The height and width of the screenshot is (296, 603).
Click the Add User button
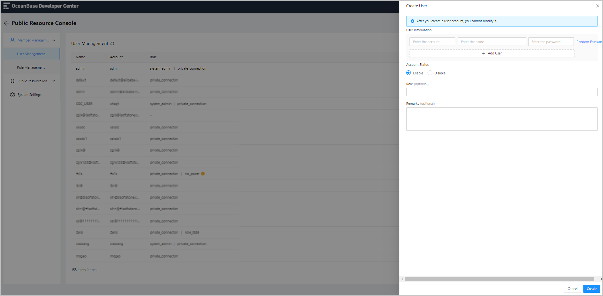(x=492, y=53)
